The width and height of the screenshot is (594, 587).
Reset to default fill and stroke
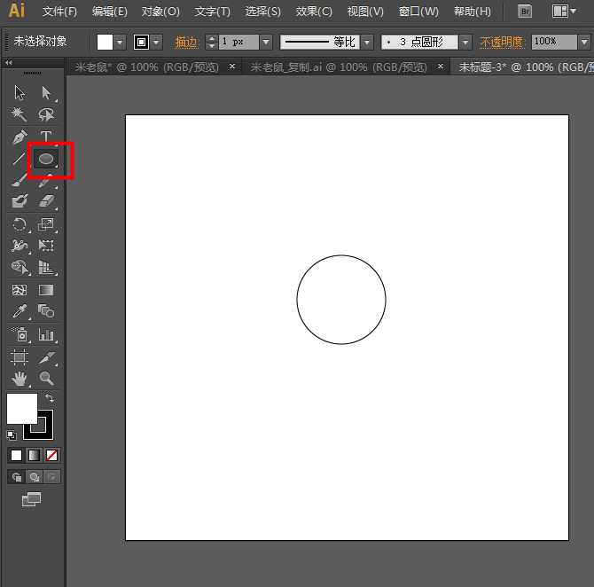tap(12, 435)
